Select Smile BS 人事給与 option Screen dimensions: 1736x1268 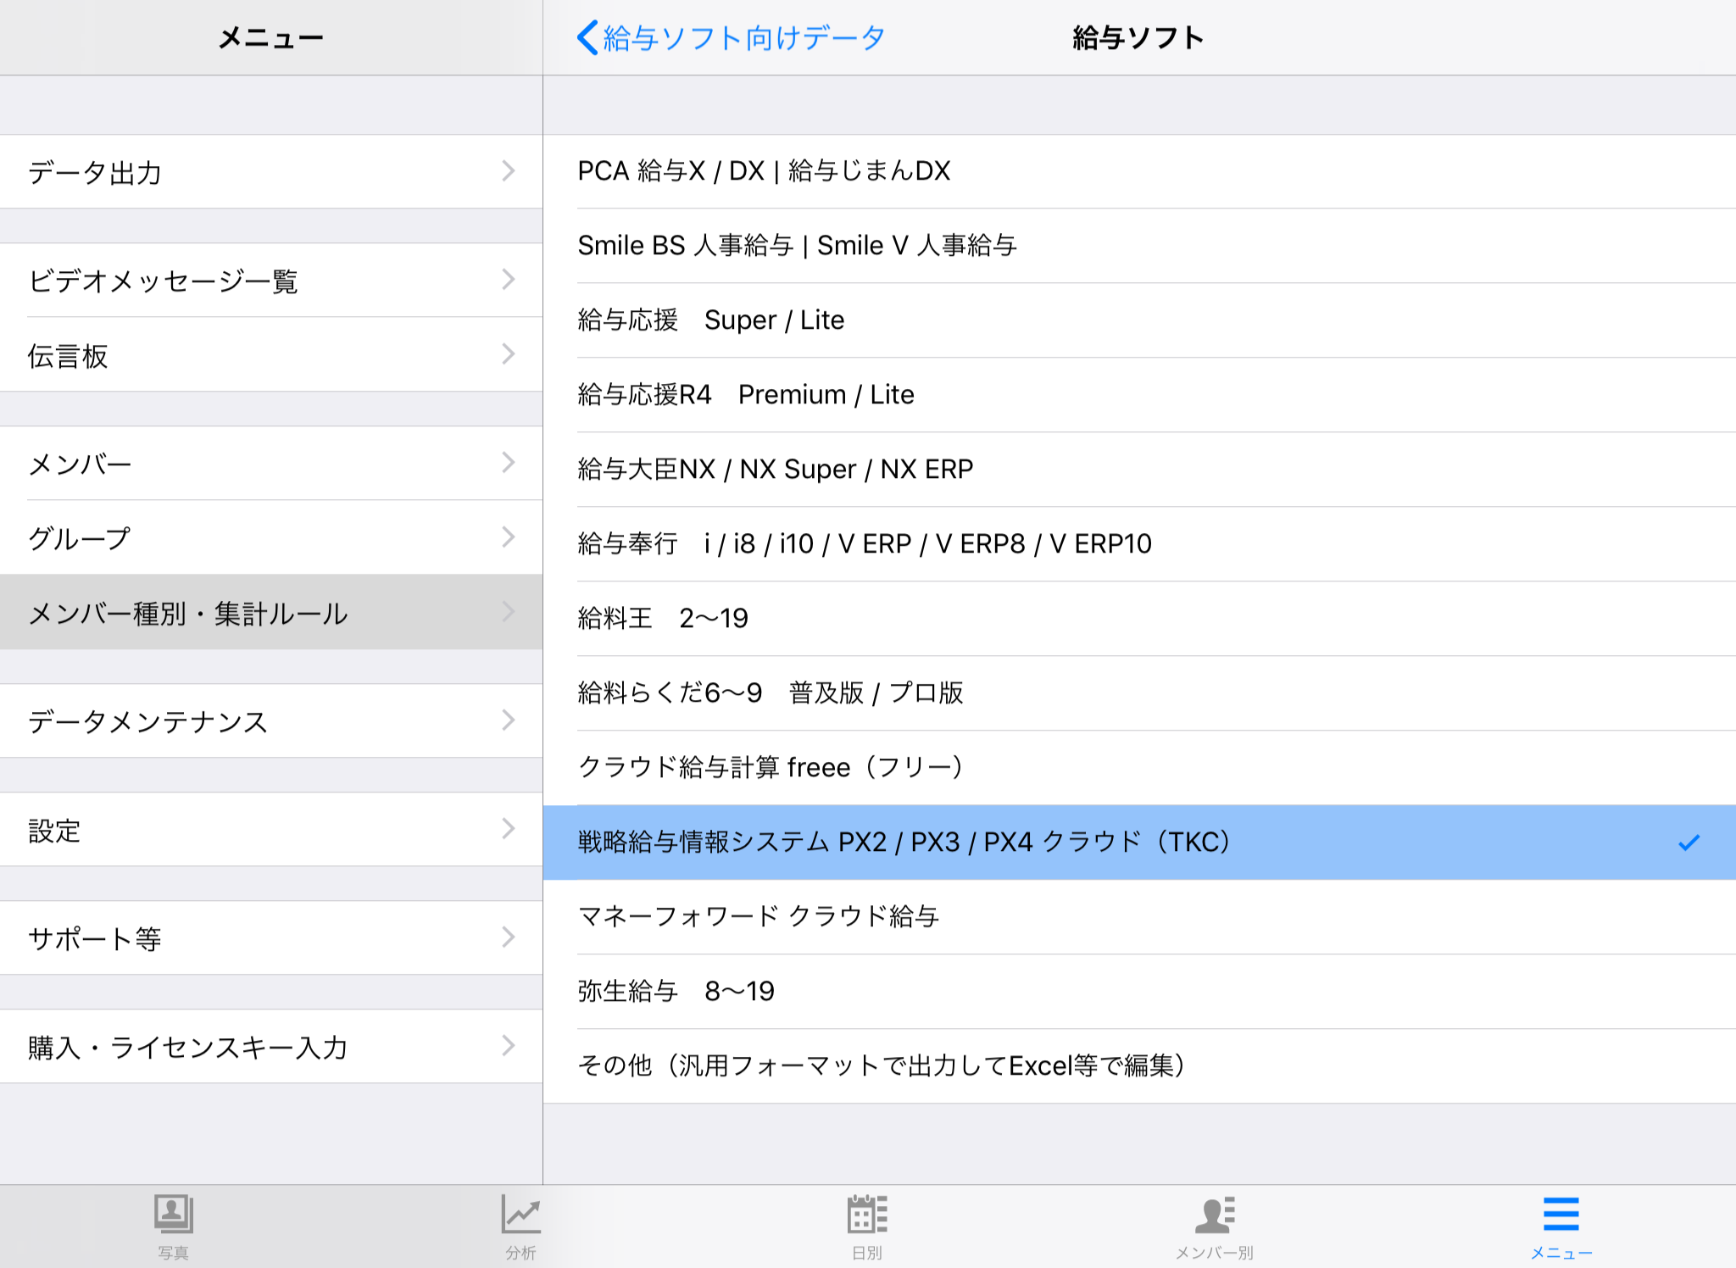tap(1139, 246)
